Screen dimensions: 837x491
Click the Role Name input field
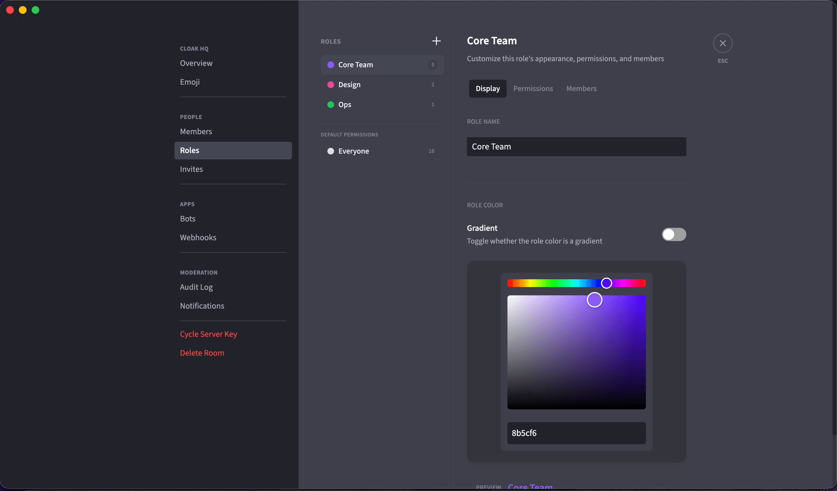(576, 147)
